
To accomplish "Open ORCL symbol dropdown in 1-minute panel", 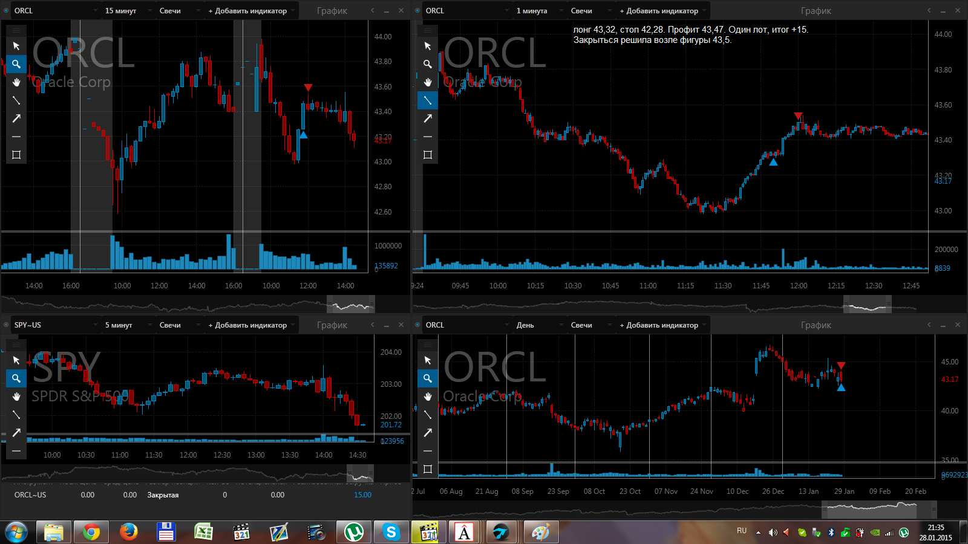I will (x=467, y=11).
